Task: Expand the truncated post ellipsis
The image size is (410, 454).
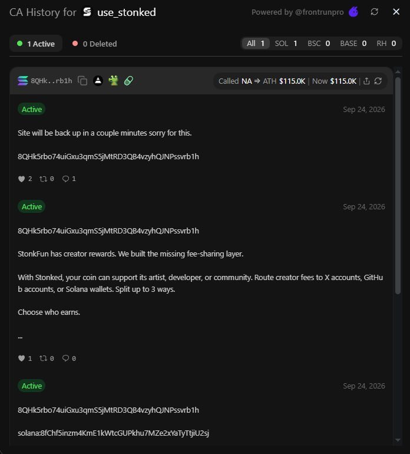Action: 20,337
